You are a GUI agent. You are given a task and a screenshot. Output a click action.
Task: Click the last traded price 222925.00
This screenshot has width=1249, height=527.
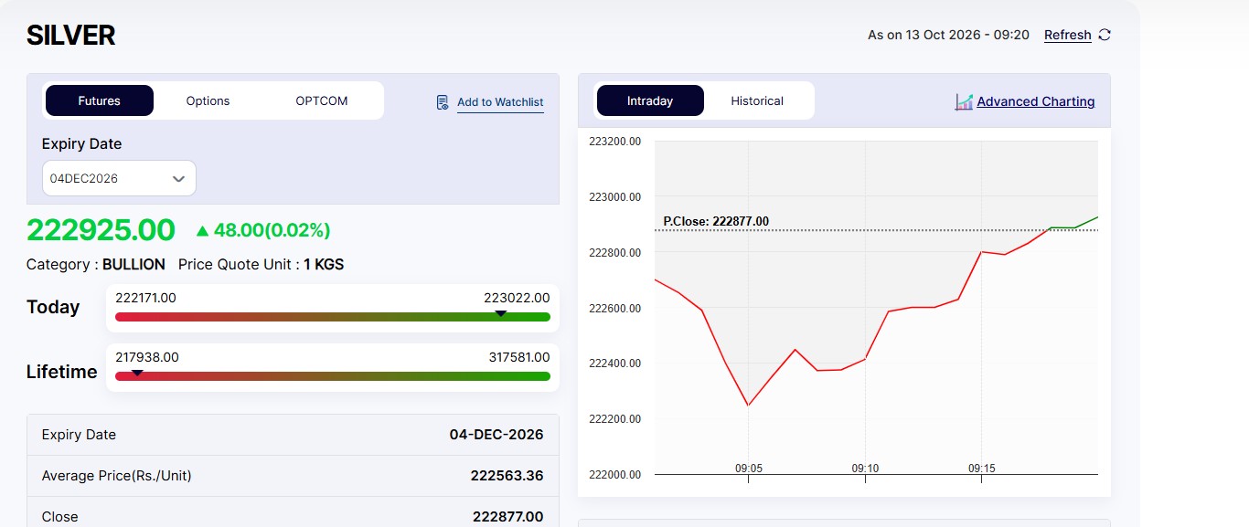click(x=101, y=230)
